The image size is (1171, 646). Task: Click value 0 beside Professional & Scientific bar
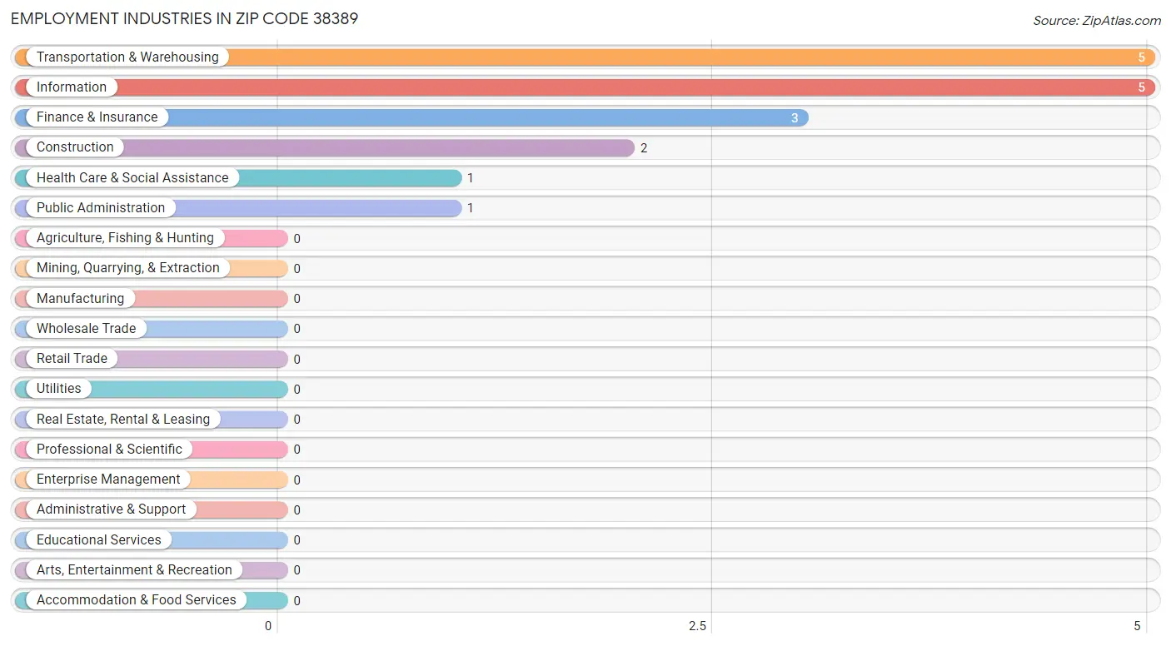(x=297, y=450)
